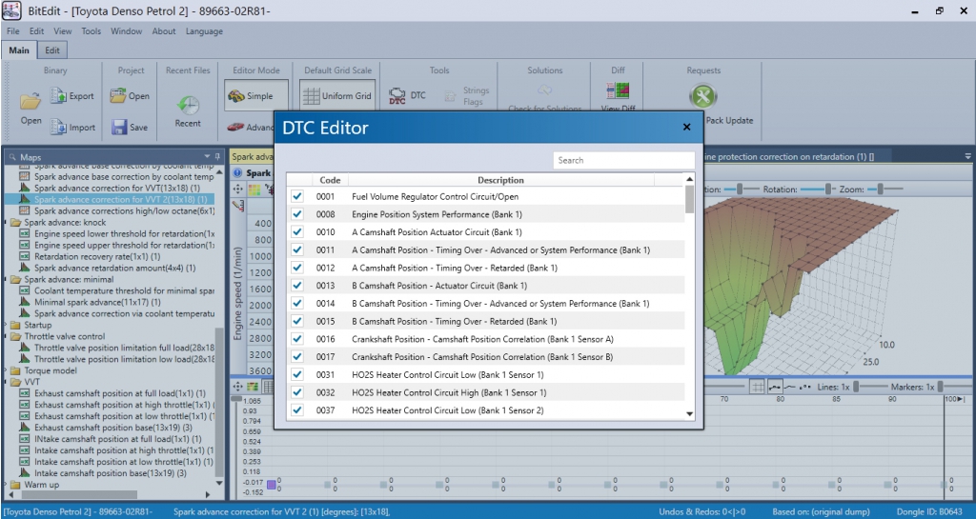Click the grid icon in 2D graph toolbar
Image resolution: width=976 pixels, height=519 pixels.
coord(757,387)
